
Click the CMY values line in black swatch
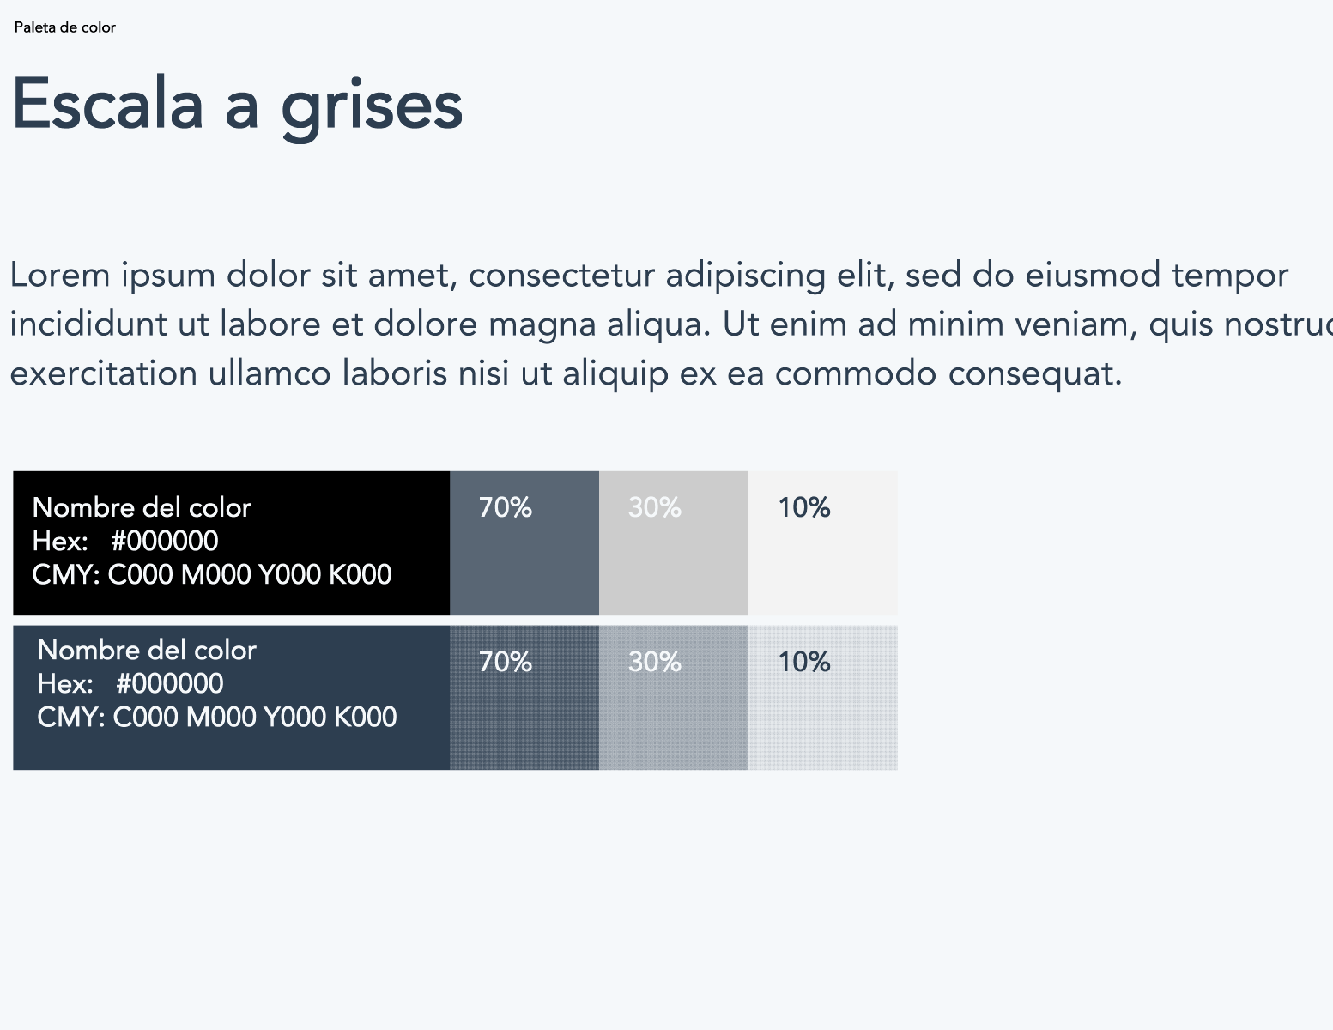pos(212,574)
